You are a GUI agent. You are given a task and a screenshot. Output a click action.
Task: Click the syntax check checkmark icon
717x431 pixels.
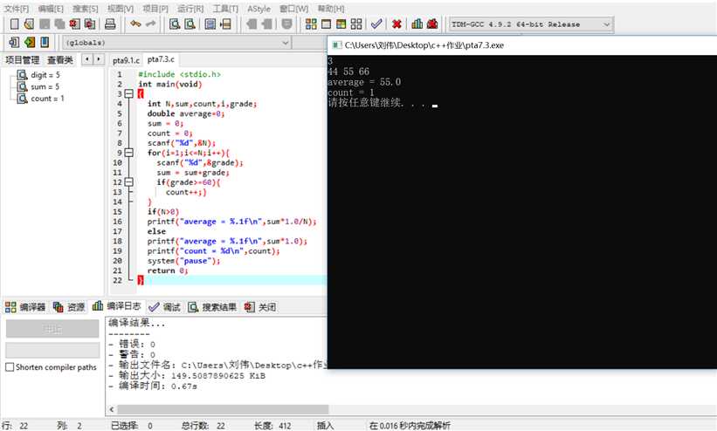click(x=376, y=24)
